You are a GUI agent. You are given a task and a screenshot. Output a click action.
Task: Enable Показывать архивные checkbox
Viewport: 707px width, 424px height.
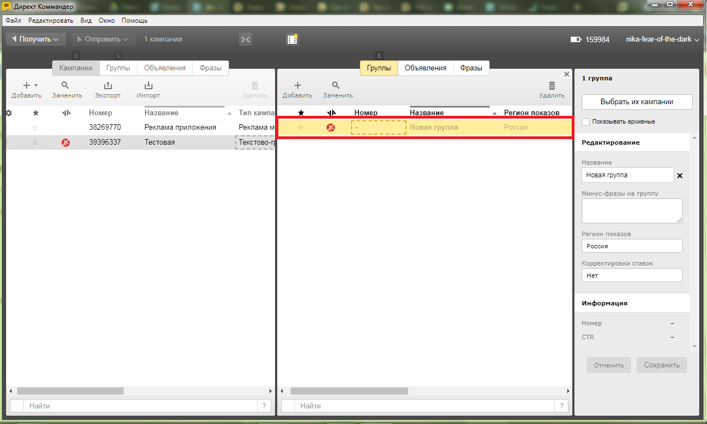pyautogui.click(x=586, y=121)
